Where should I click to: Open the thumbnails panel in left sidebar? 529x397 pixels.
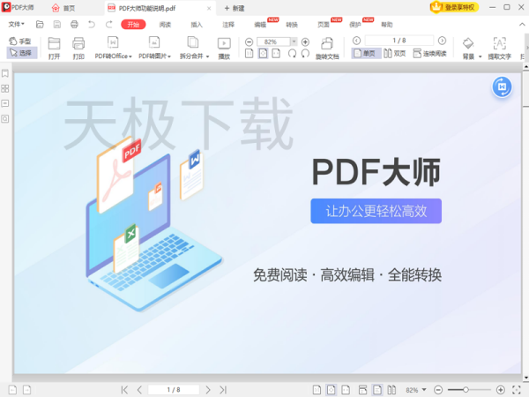coord(6,89)
